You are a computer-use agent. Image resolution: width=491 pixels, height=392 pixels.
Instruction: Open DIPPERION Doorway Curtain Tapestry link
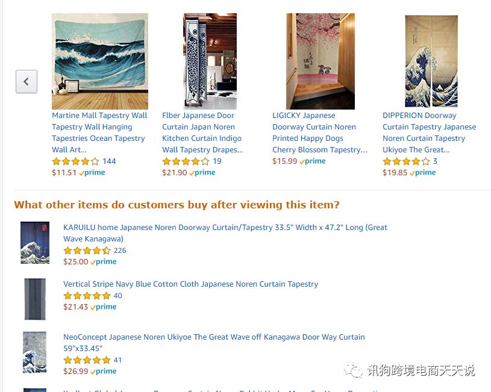430,132
